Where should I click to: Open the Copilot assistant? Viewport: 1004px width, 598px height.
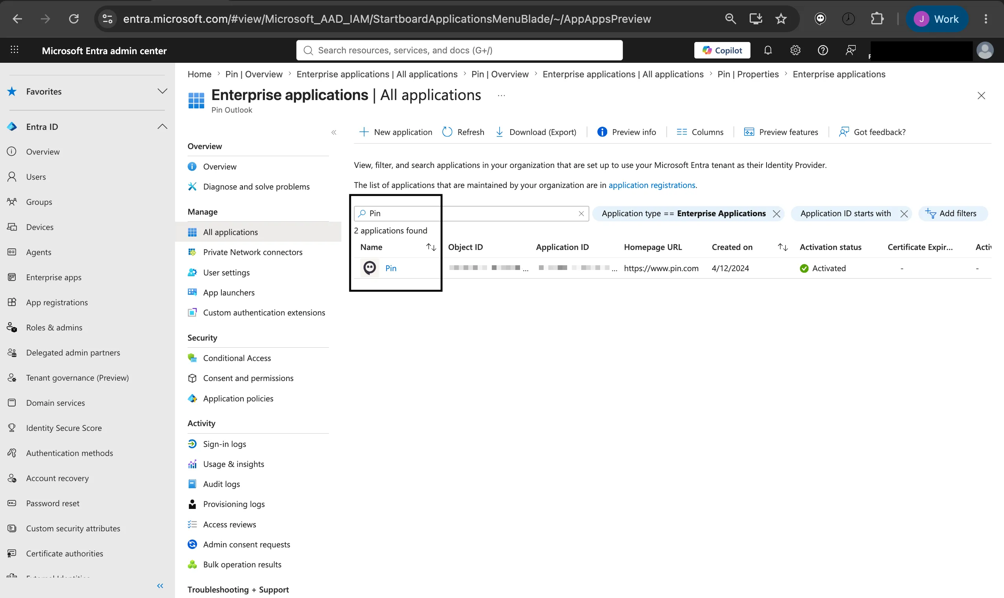[x=722, y=50]
